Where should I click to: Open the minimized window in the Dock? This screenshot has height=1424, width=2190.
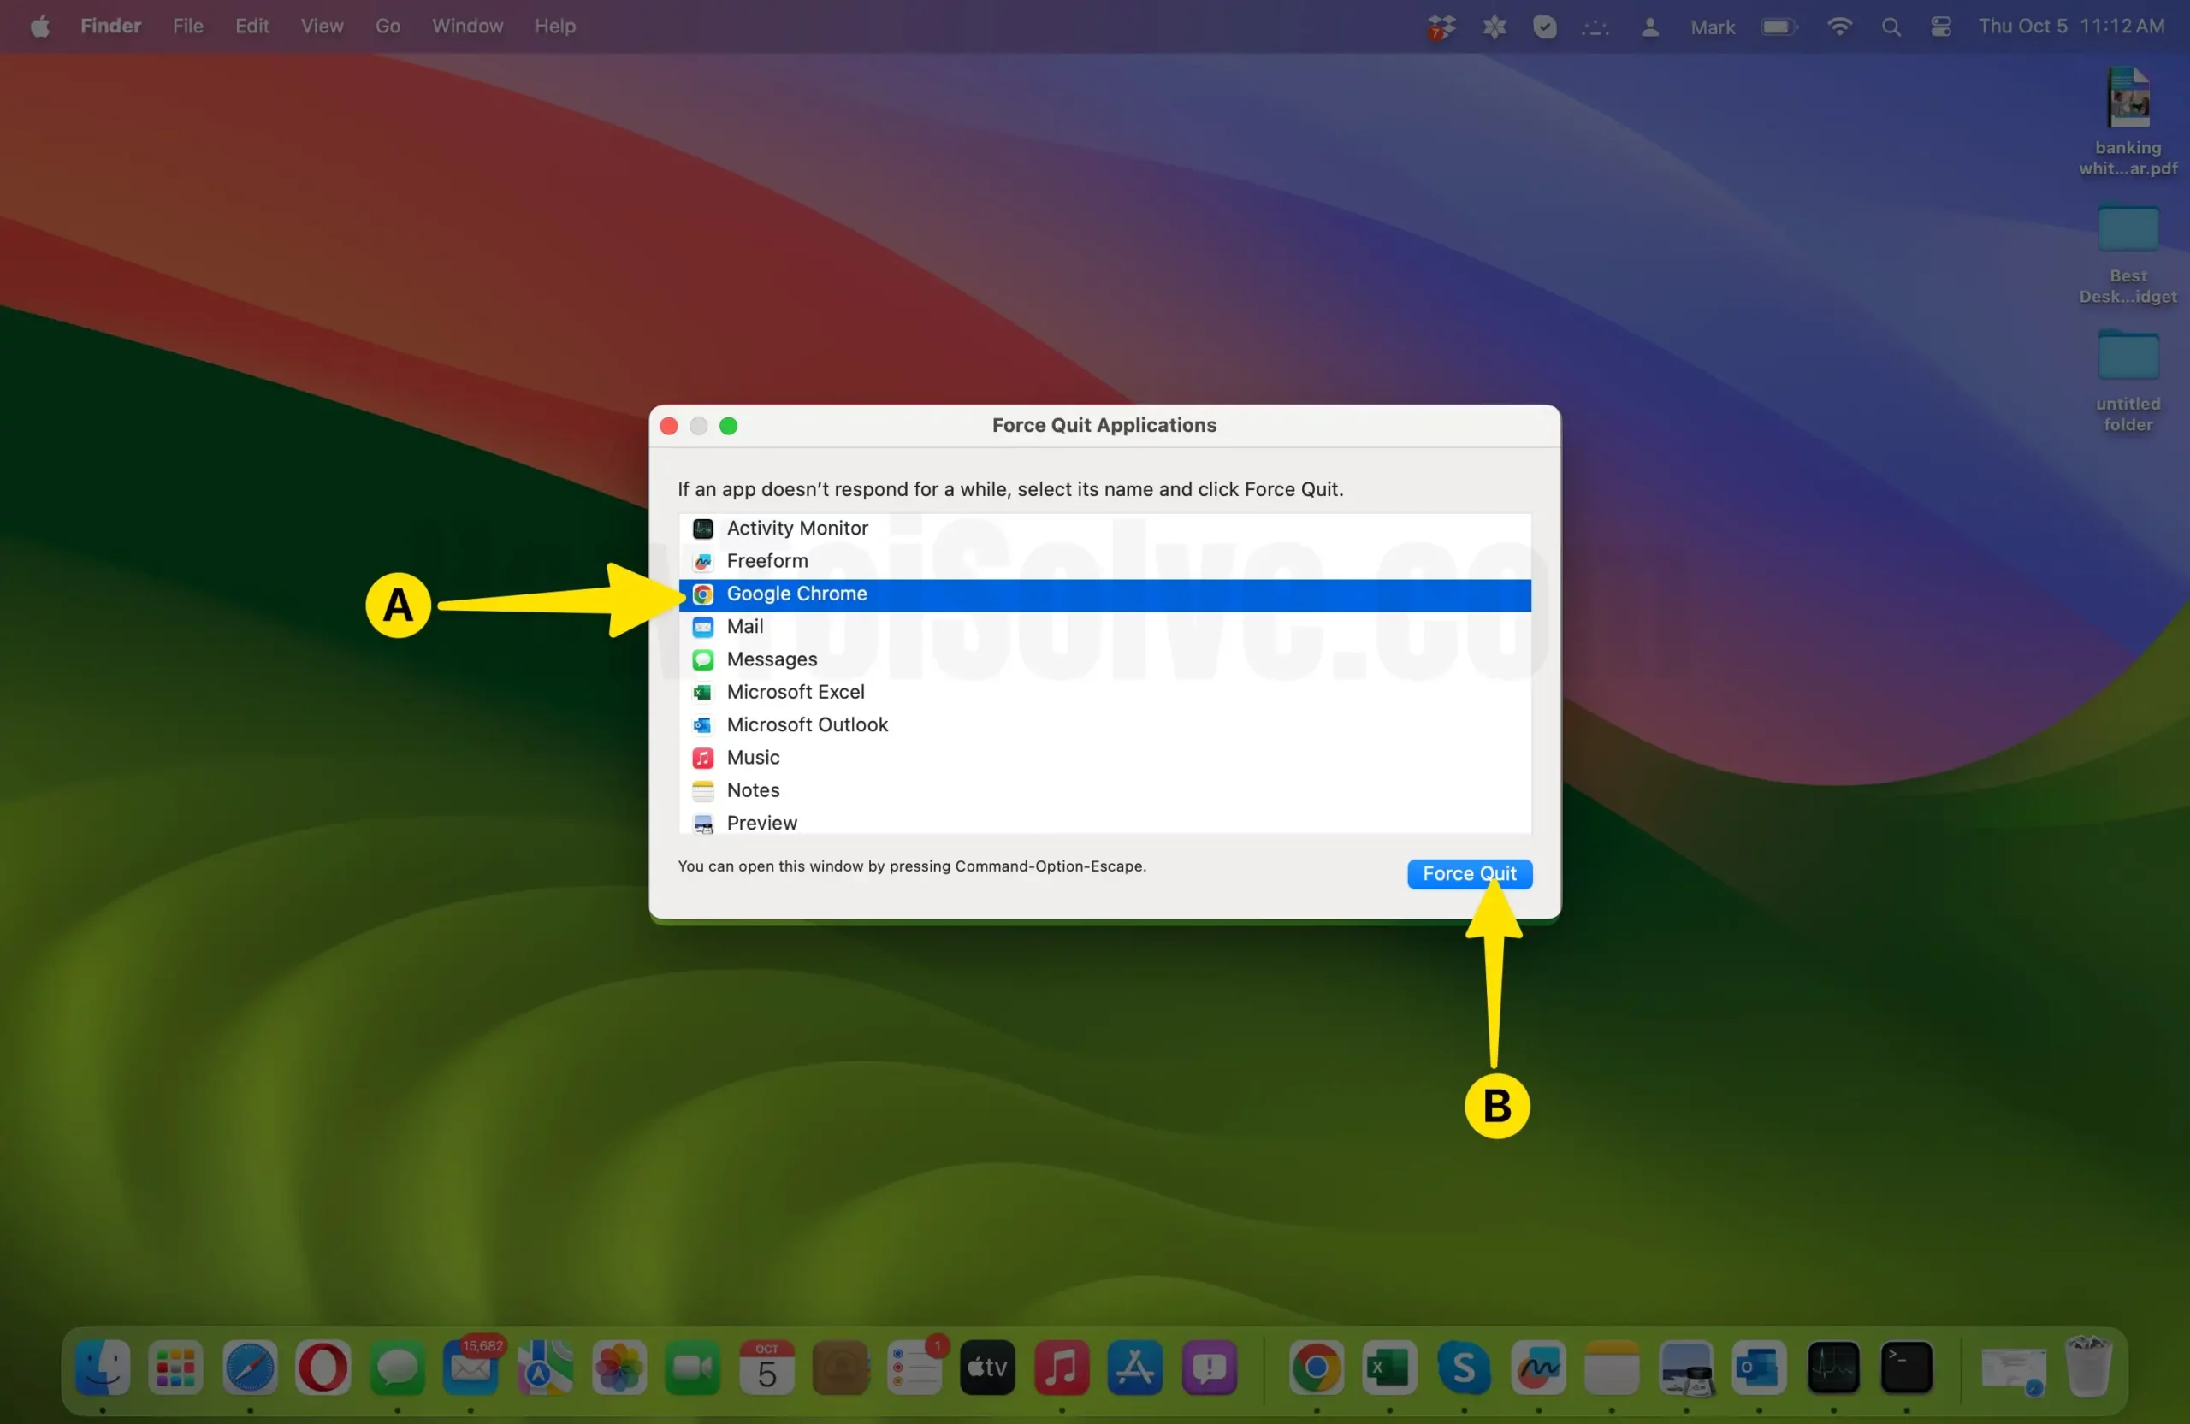pyautogui.click(x=2013, y=1371)
